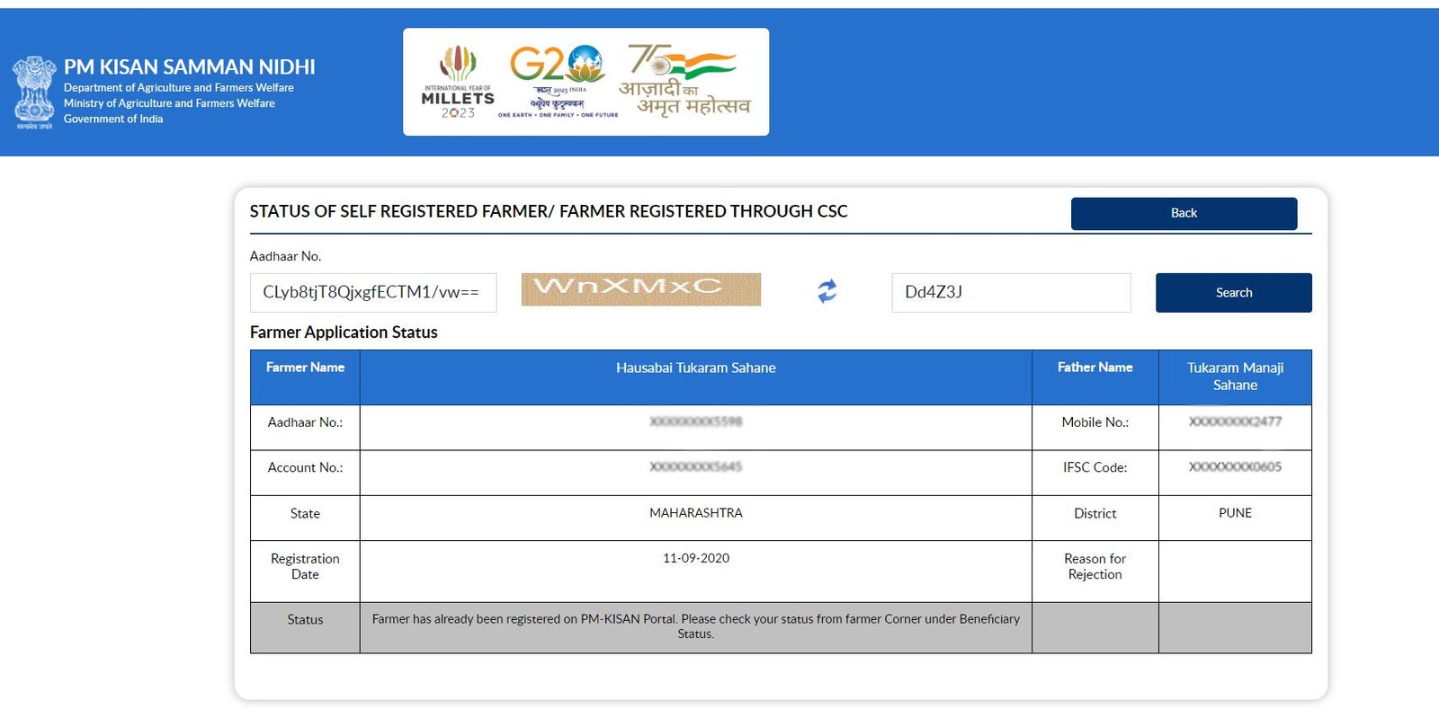1439x727 pixels.
Task: Focus the captcha text input containing Dd4Z3J
Action: pyautogui.click(x=1011, y=293)
